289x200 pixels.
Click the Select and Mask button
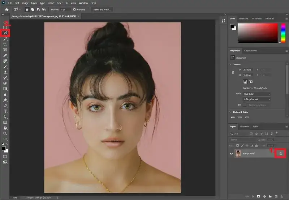click(102, 9)
